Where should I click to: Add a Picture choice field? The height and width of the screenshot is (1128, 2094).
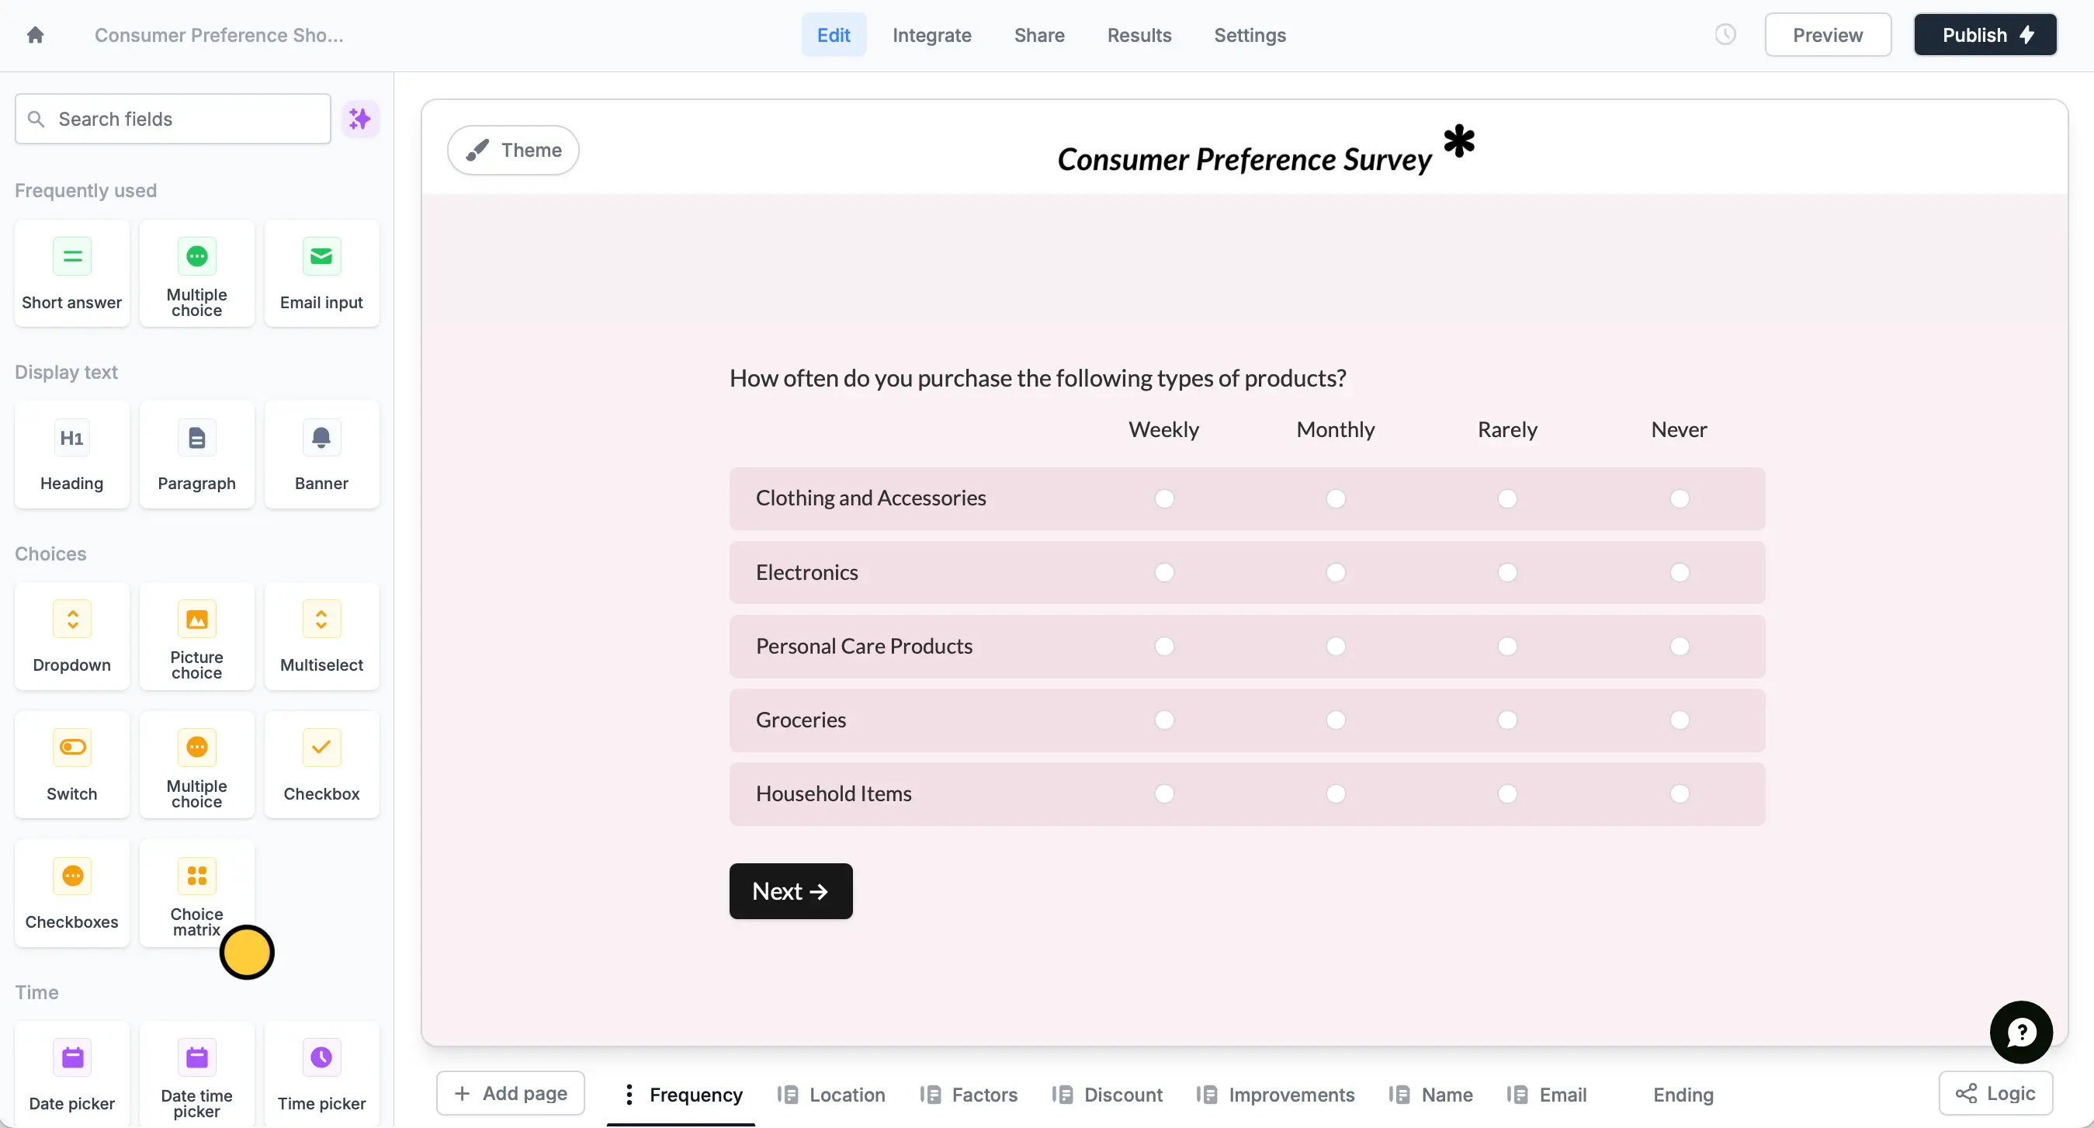point(196,636)
